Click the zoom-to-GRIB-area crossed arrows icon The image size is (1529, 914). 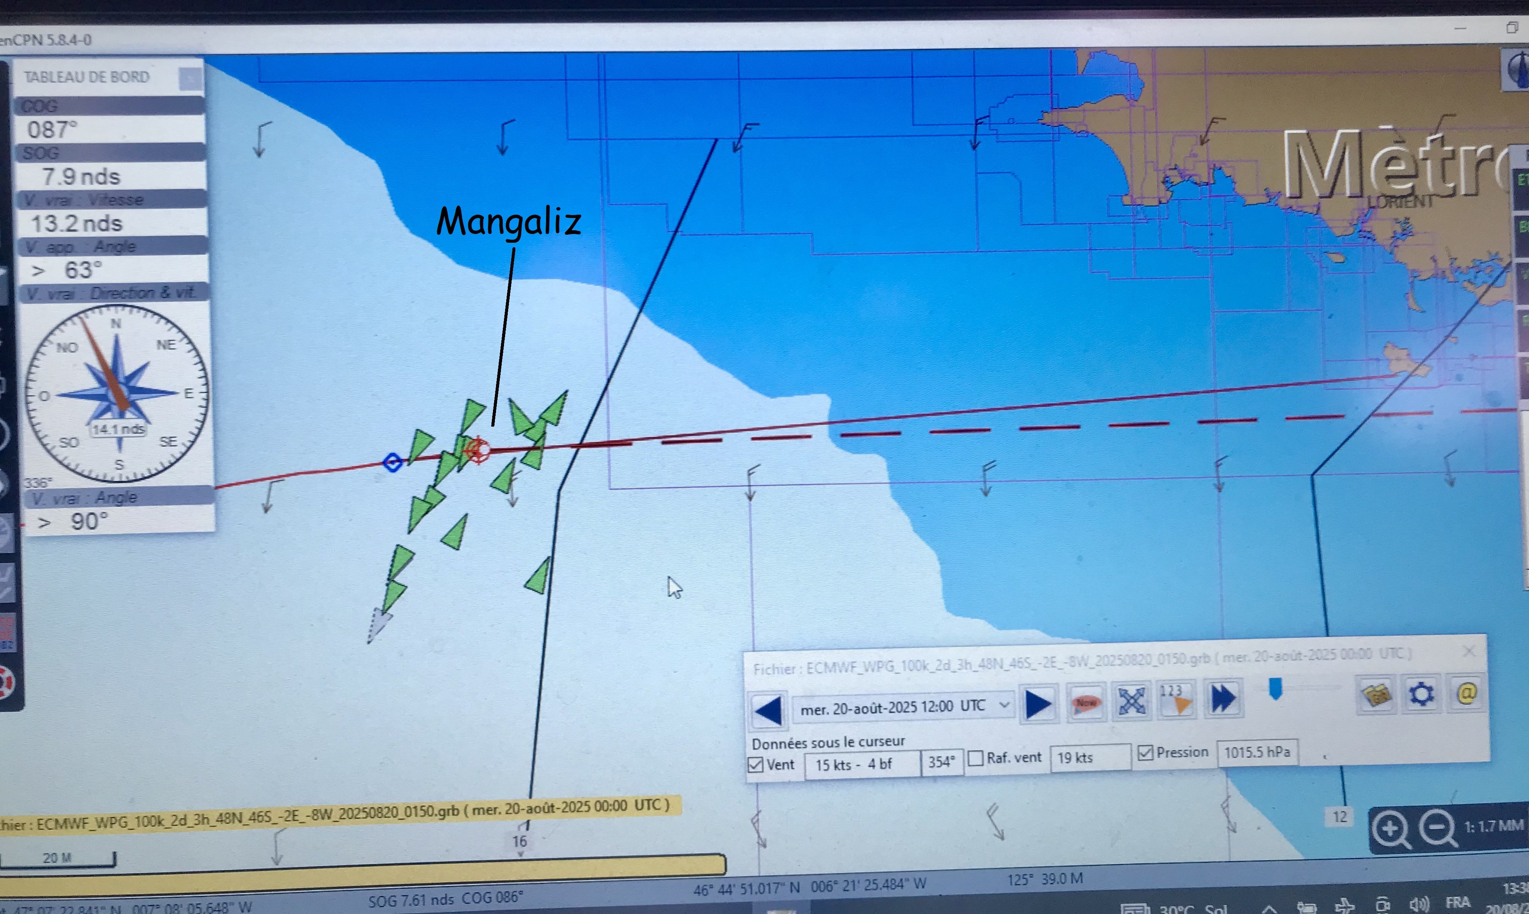(x=1132, y=700)
